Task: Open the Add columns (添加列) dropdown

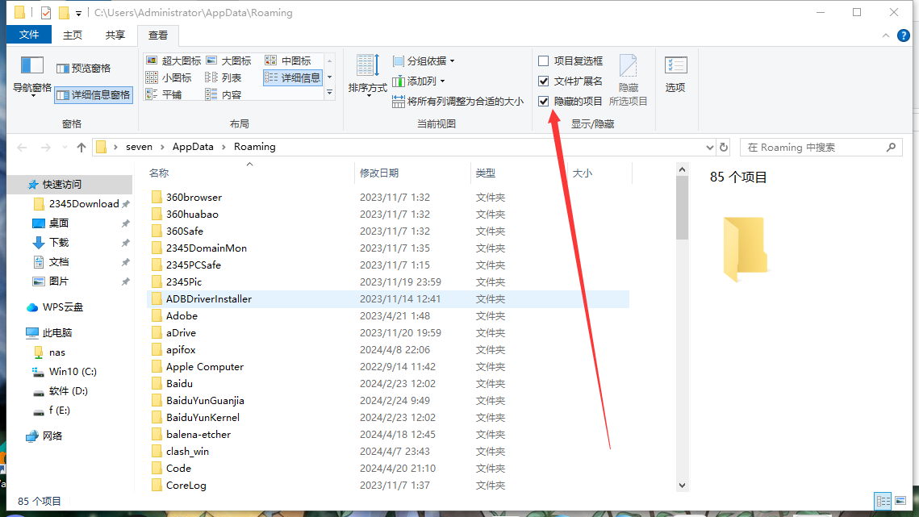Action: pyautogui.click(x=419, y=81)
